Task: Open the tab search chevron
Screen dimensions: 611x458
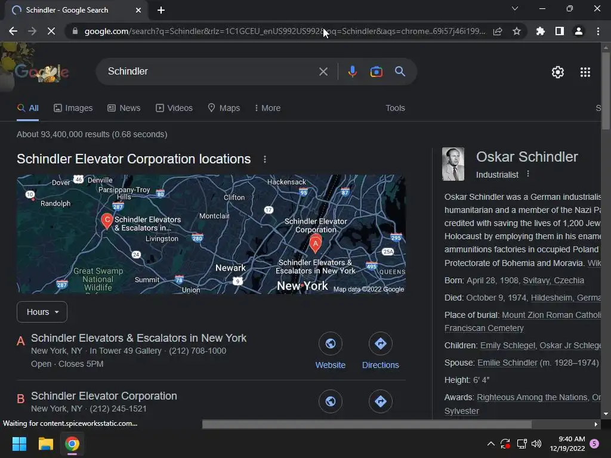Action: [515, 8]
